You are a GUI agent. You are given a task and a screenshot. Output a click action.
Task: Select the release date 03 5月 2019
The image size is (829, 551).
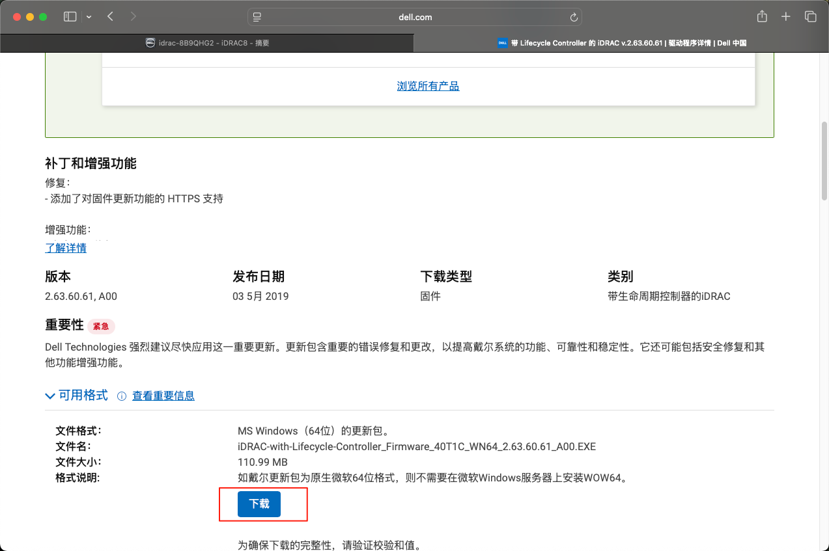[x=260, y=296]
